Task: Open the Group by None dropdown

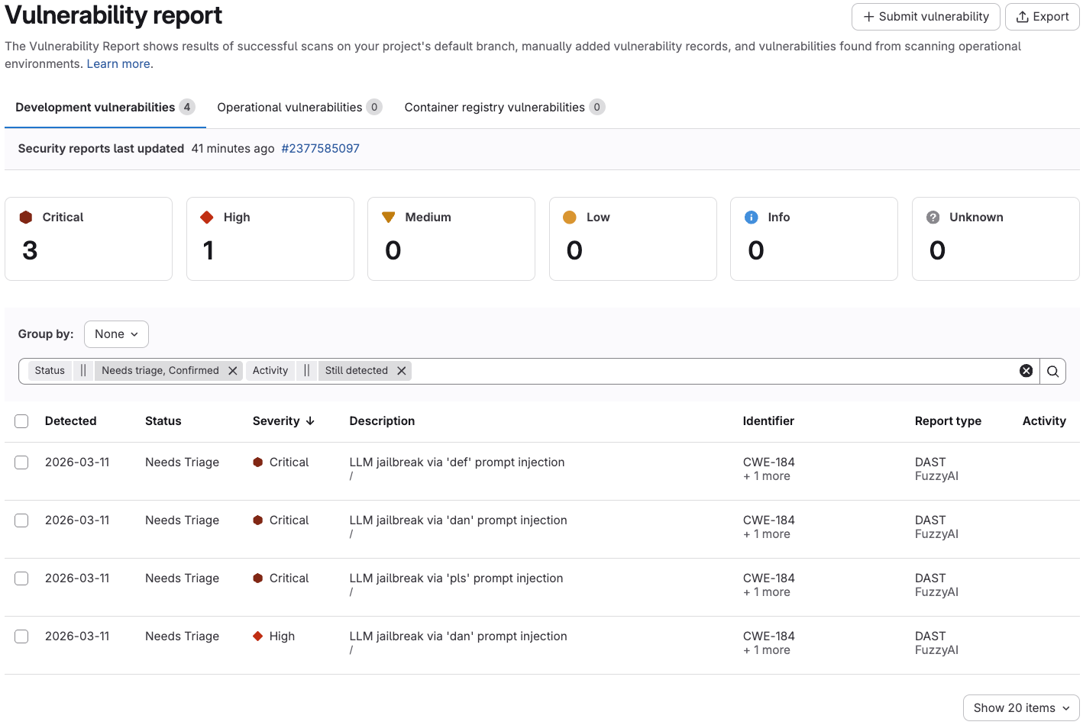Action: coord(116,334)
